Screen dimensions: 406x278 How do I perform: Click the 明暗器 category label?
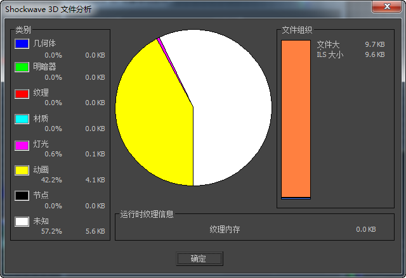44,67
